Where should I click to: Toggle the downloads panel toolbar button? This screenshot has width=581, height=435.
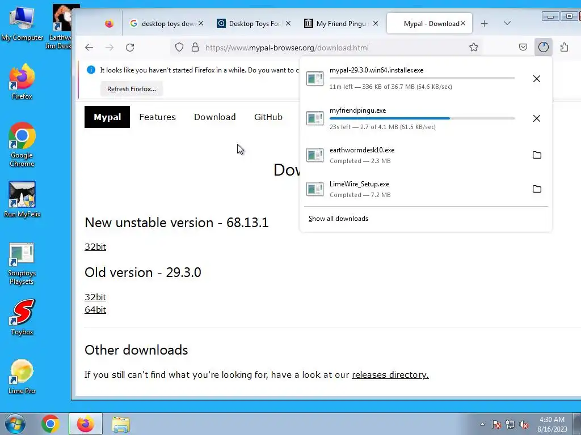click(543, 47)
